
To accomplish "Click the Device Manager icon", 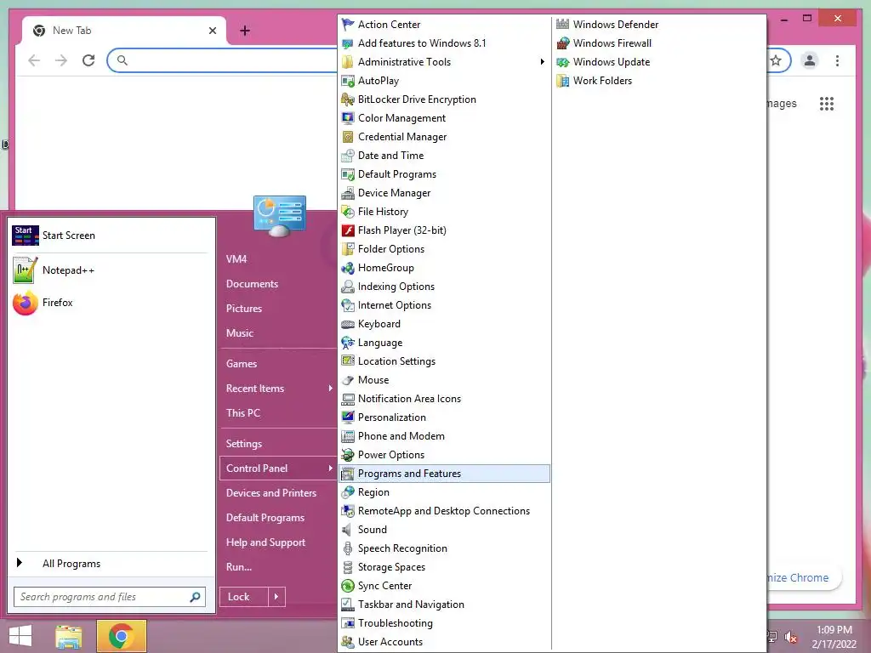I will pyautogui.click(x=348, y=193).
